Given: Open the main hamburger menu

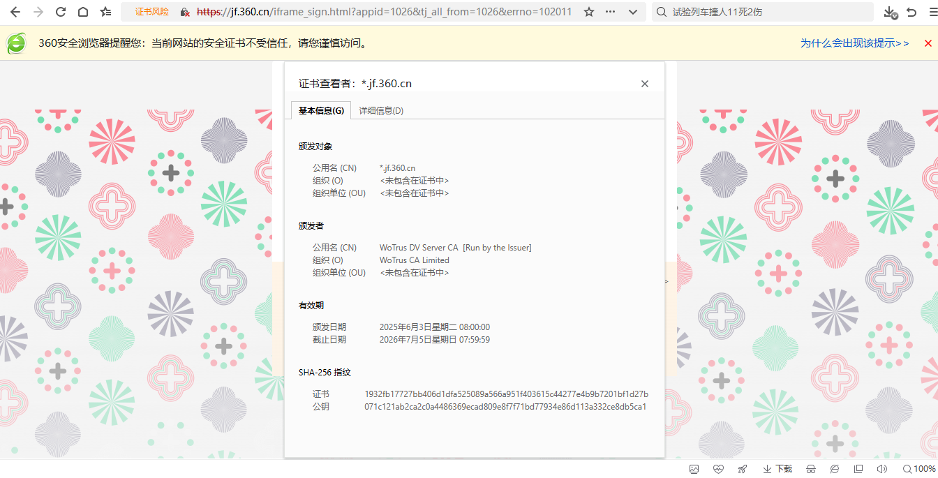Looking at the screenshot, I should [x=932, y=12].
